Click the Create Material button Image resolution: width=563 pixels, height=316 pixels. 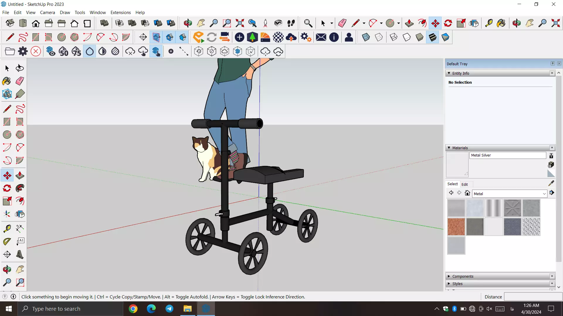551,165
